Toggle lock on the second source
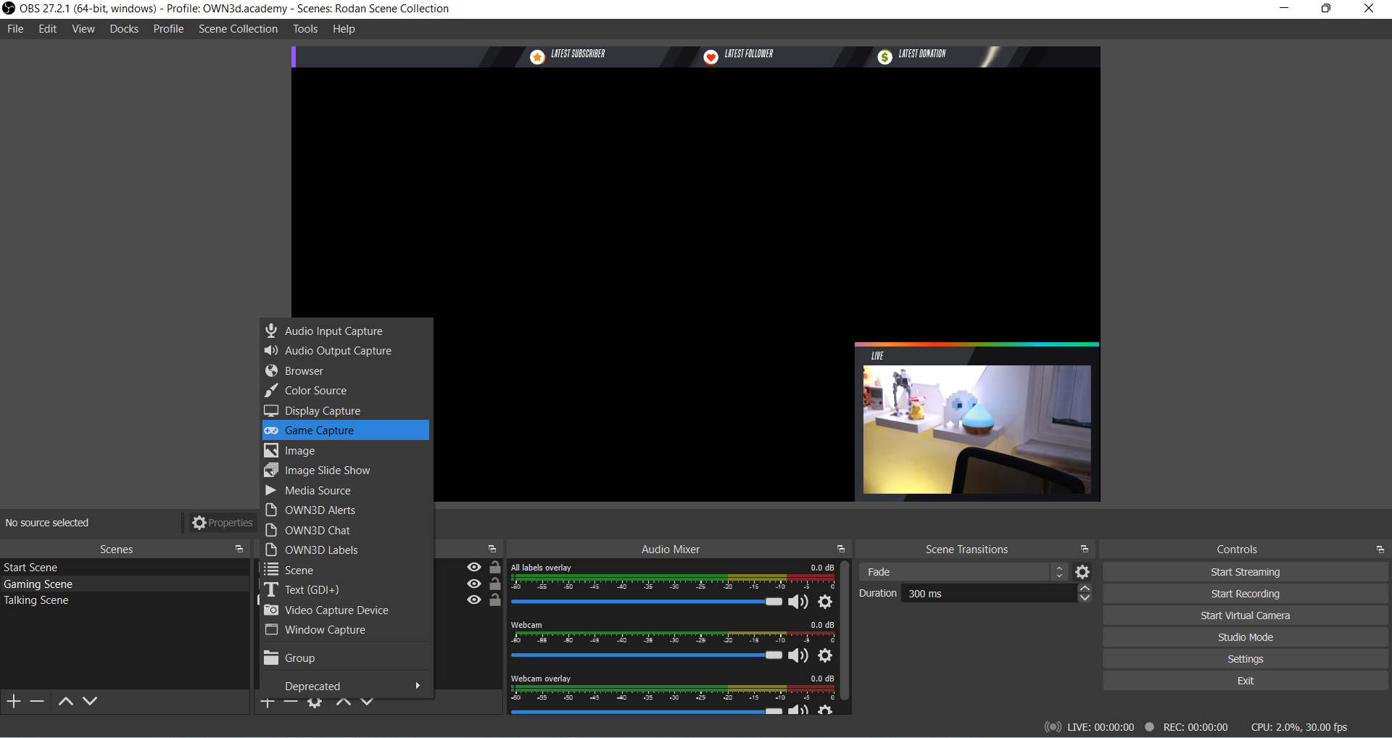The width and height of the screenshot is (1392, 738). pyautogui.click(x=495, y=584)
